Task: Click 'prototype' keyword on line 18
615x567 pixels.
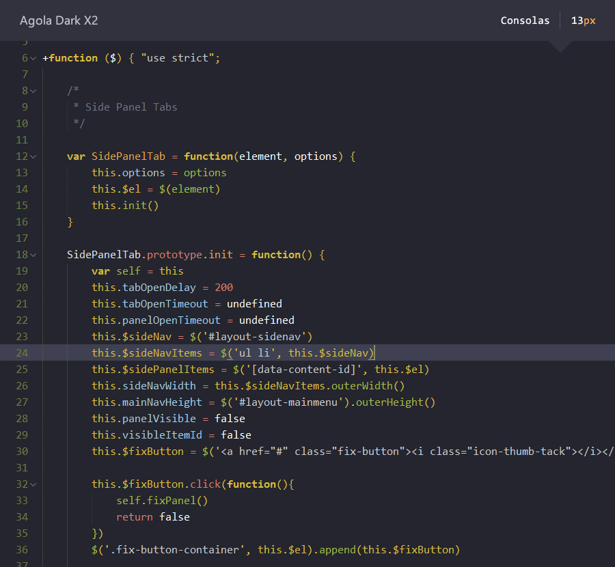Action: 174,255
